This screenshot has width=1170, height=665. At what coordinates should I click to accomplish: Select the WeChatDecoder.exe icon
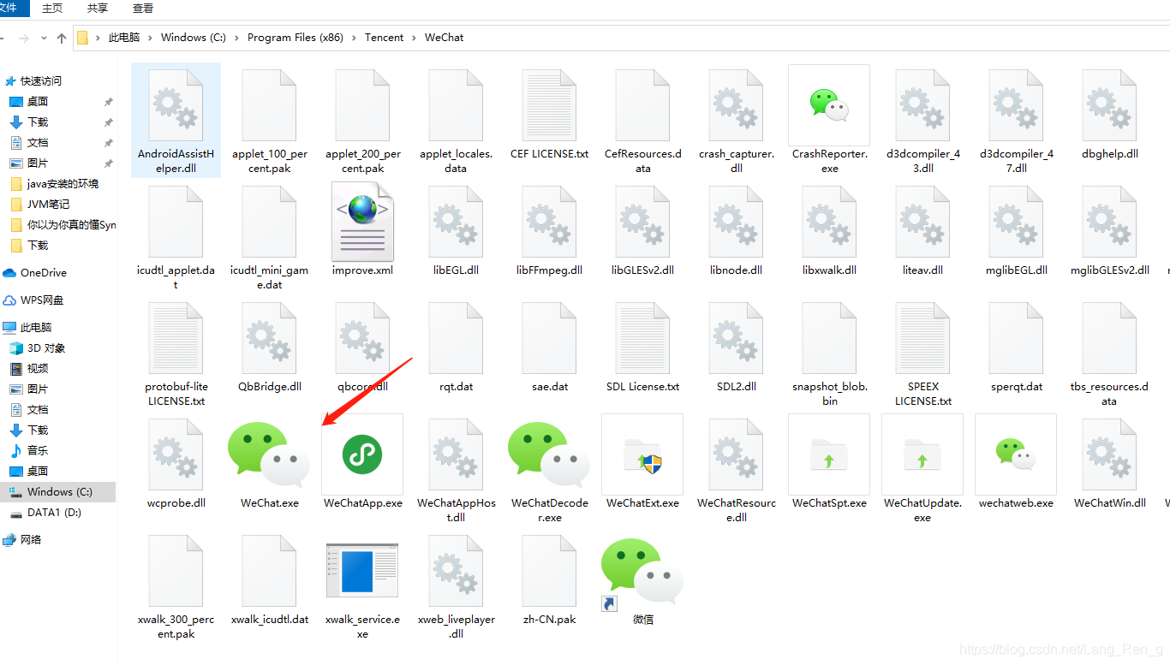(x=549, y=455)
